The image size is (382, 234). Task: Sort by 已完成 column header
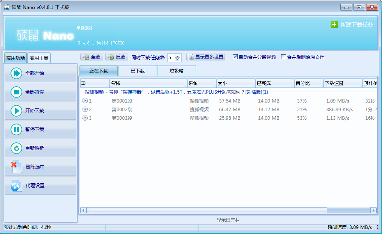click(275, 83)
